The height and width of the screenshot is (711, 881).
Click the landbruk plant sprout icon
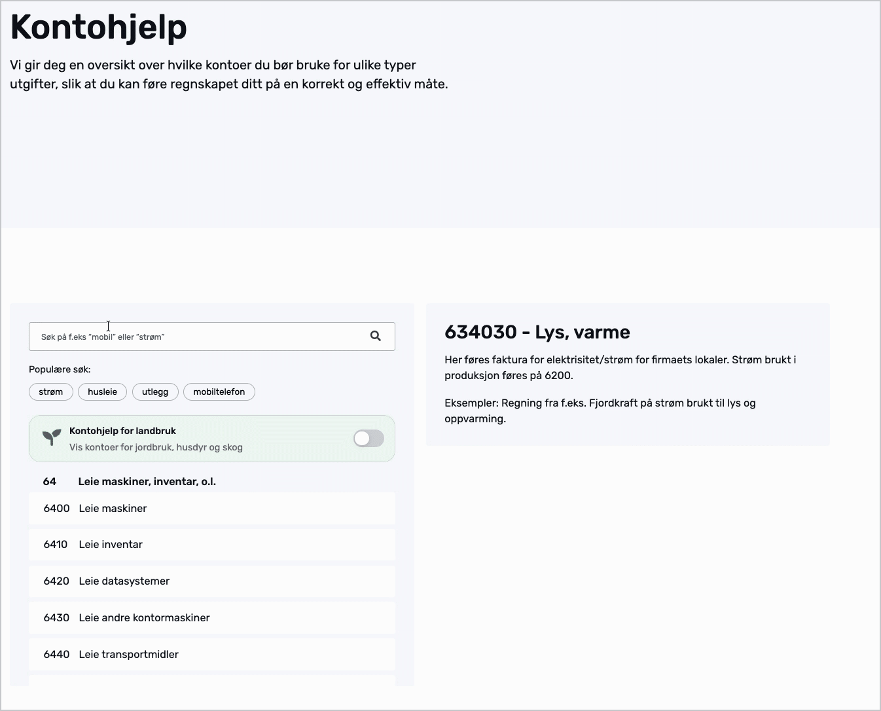[52, 437]
